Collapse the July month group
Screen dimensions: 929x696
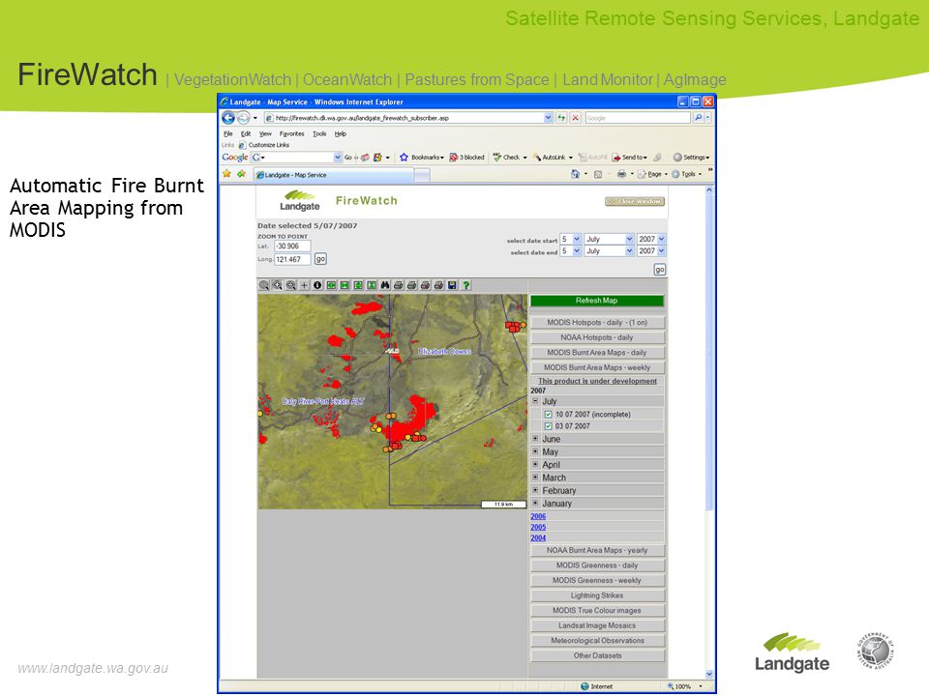[535, 401]
